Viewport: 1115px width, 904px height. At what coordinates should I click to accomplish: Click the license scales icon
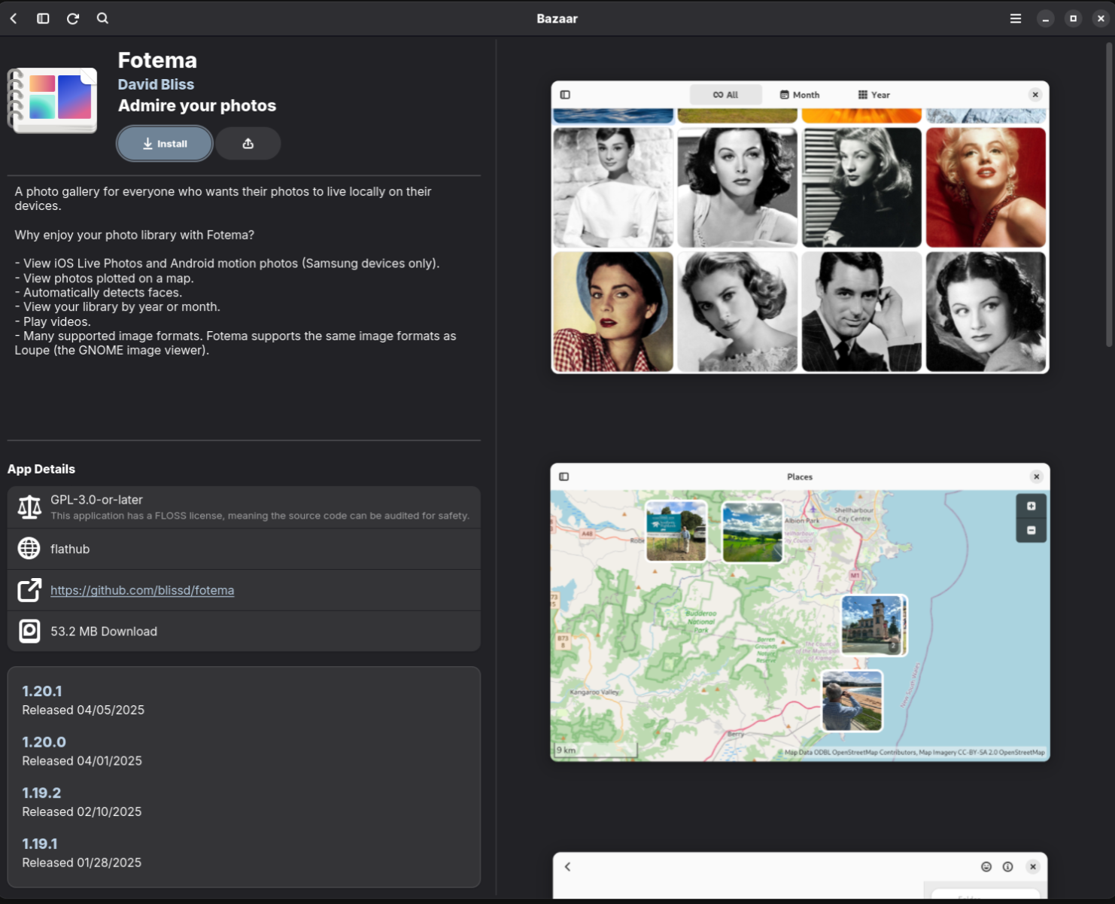click(29, 507)
